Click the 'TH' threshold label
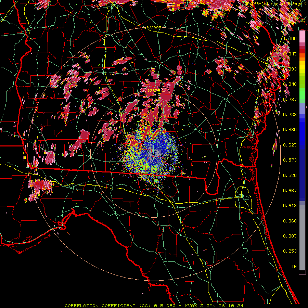The image size is (308, 308). (x=294, y=267)
